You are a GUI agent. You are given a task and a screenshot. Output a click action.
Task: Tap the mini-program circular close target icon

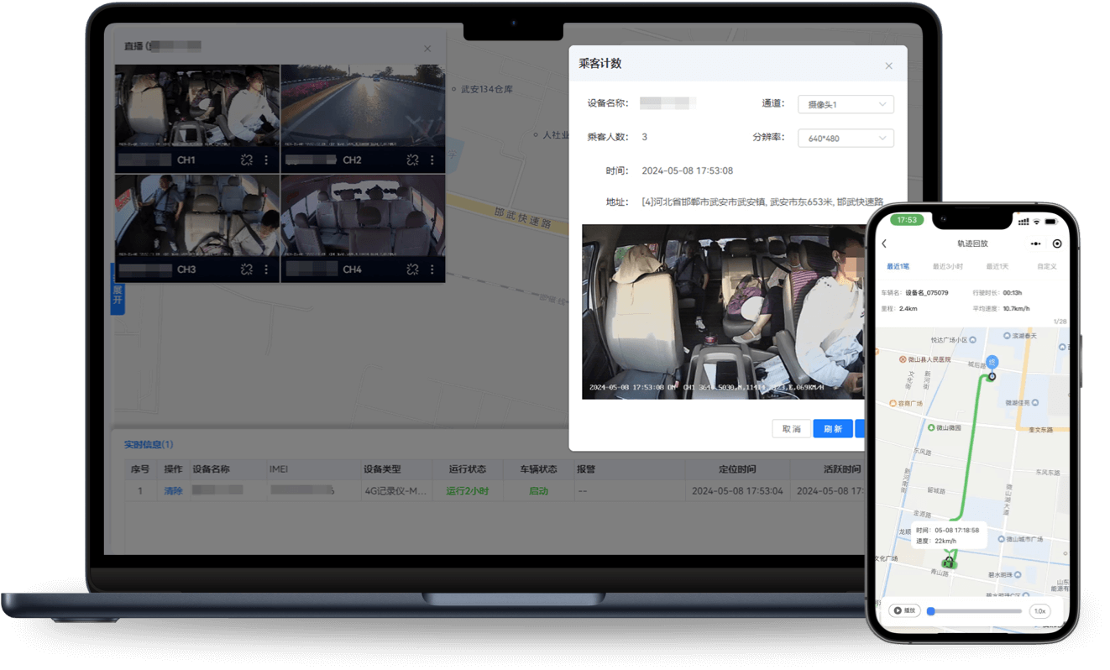1057,243
